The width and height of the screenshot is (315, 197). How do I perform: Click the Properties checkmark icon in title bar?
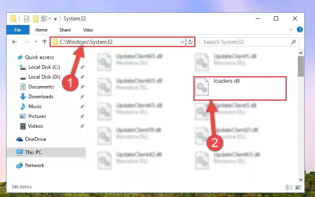27,19
